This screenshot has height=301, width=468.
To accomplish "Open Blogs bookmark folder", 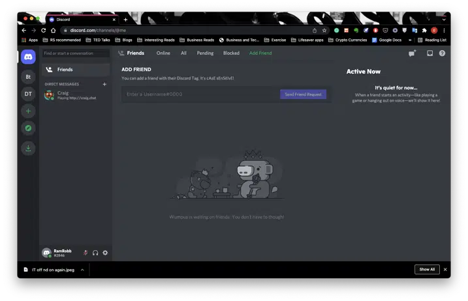I will pos(123,40).
